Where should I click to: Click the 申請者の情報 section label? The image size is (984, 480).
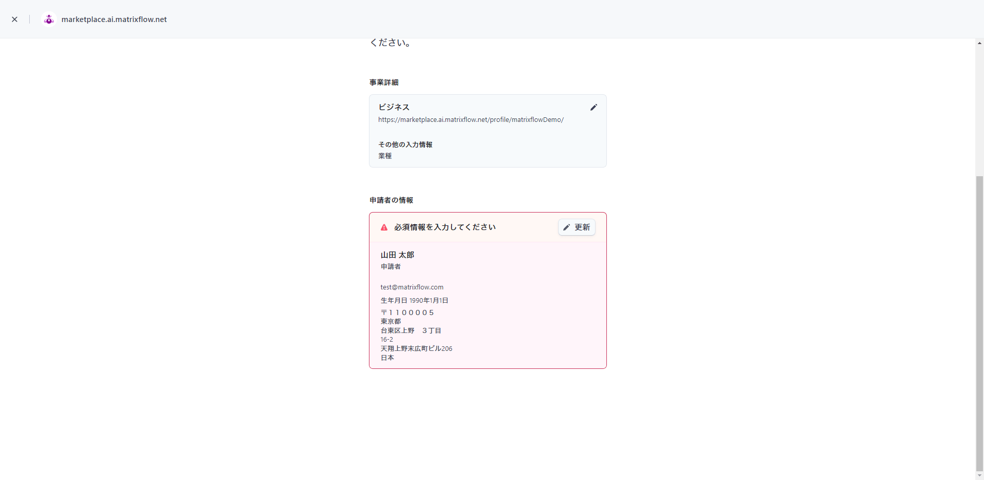[x=392, y=200]
